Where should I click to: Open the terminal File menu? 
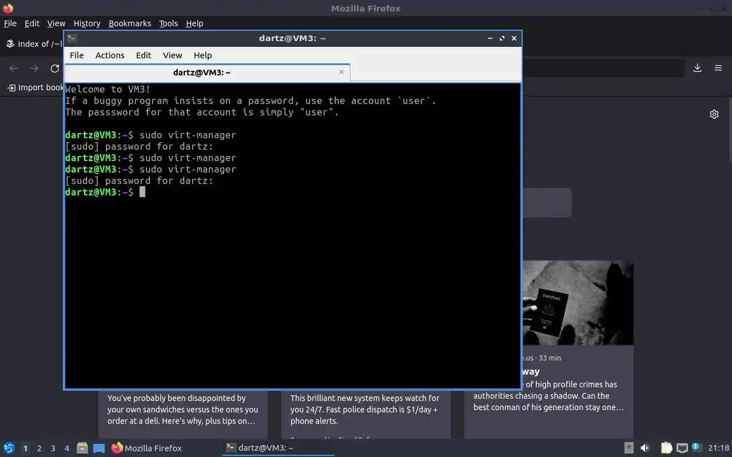pyautogui.click(x=77, y=55)
